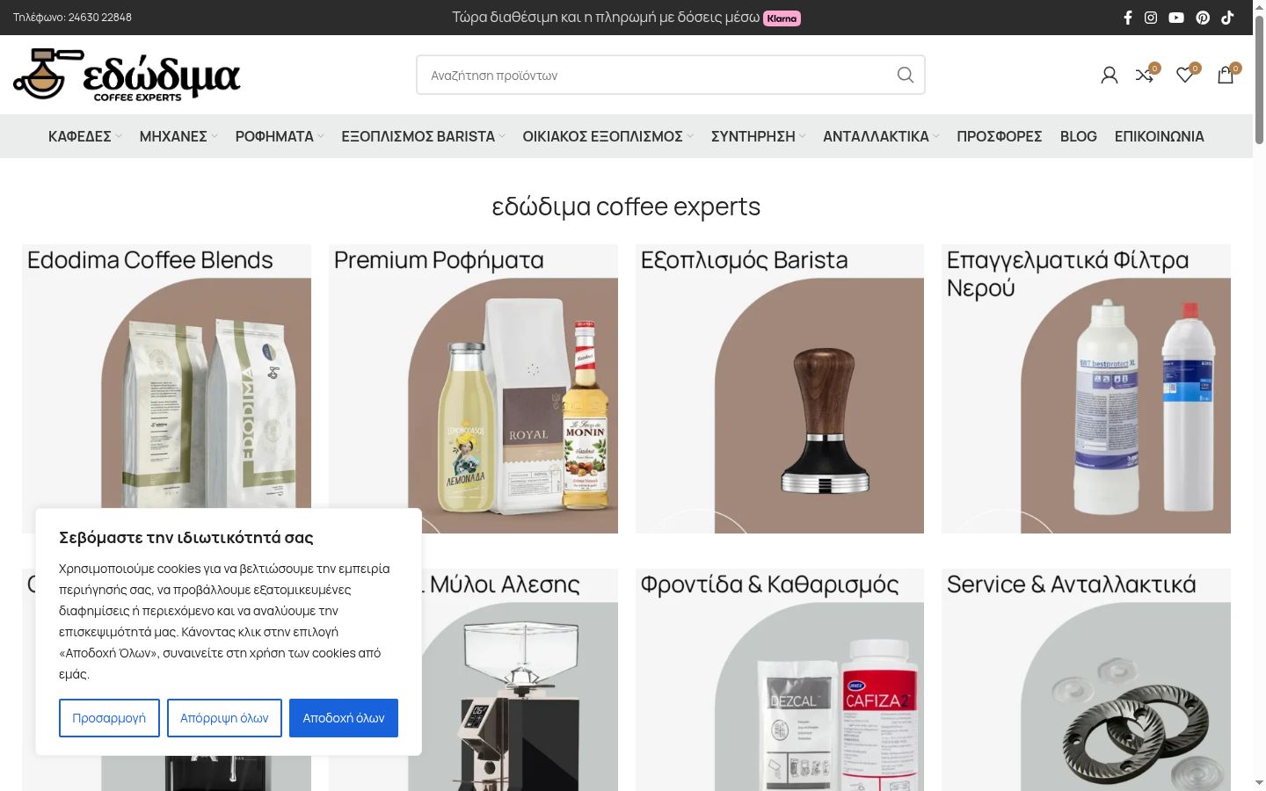Open the product compare icon

1145,76
